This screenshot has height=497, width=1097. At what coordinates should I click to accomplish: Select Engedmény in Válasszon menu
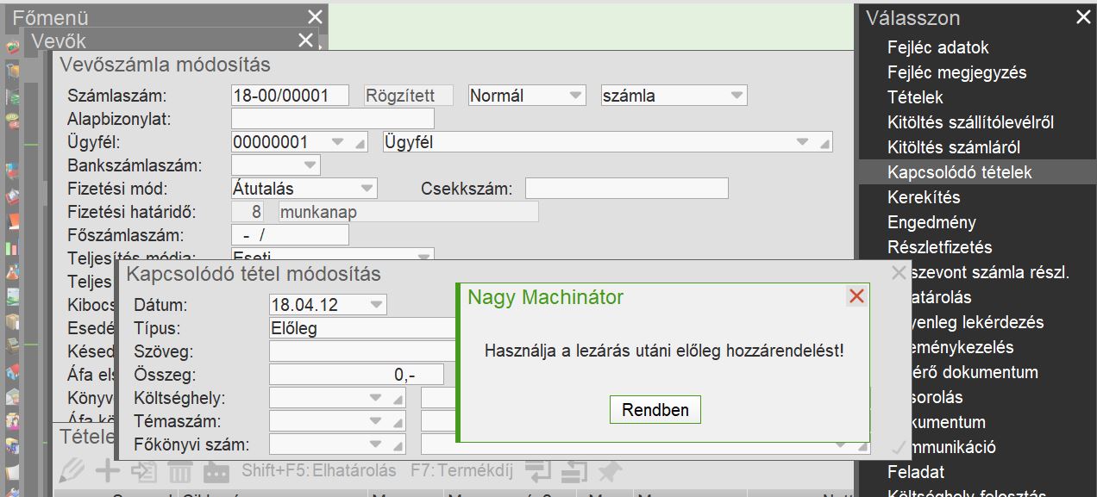tap(931, 222)
